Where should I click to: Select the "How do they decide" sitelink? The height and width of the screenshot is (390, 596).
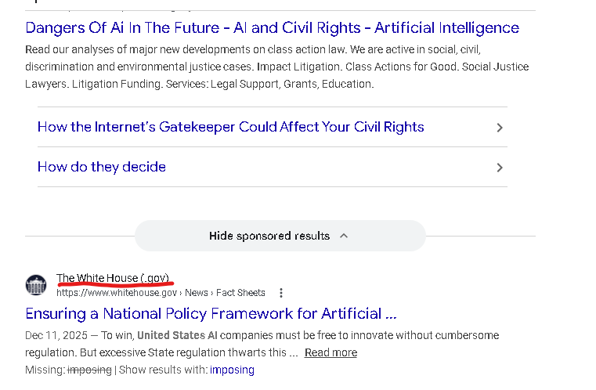[x=102, y=167]
